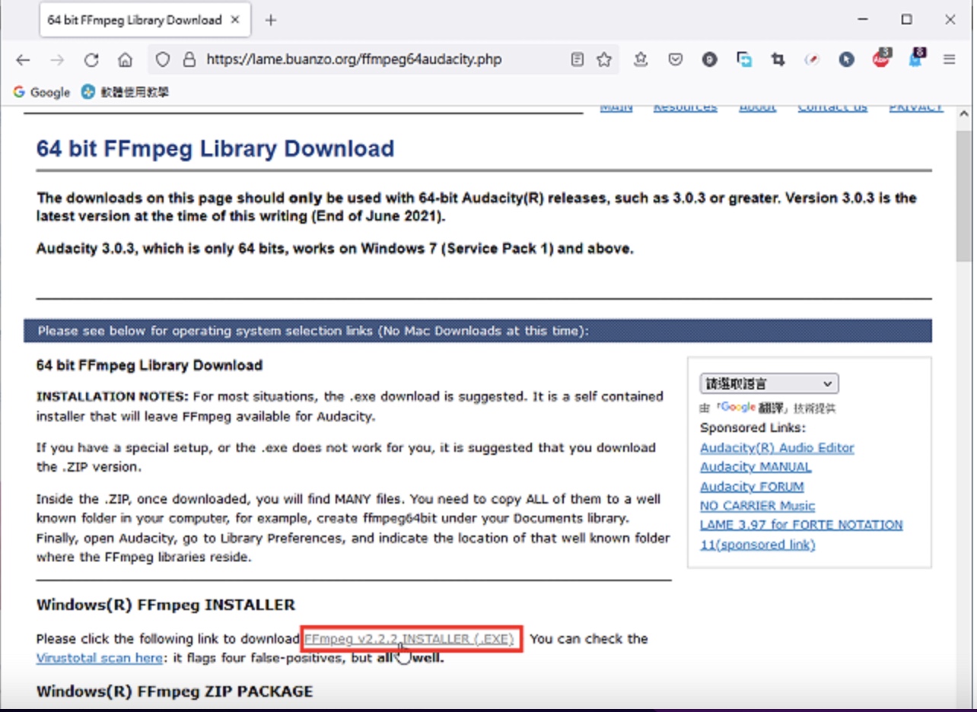Maximize the browser window
The height and width of the screenshot is (712, 977).
point(906,21)
